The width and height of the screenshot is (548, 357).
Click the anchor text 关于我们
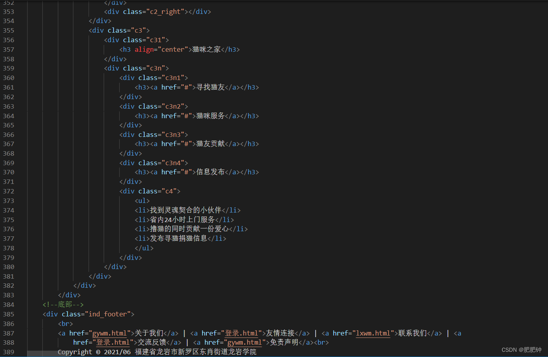tap(149, 333)
